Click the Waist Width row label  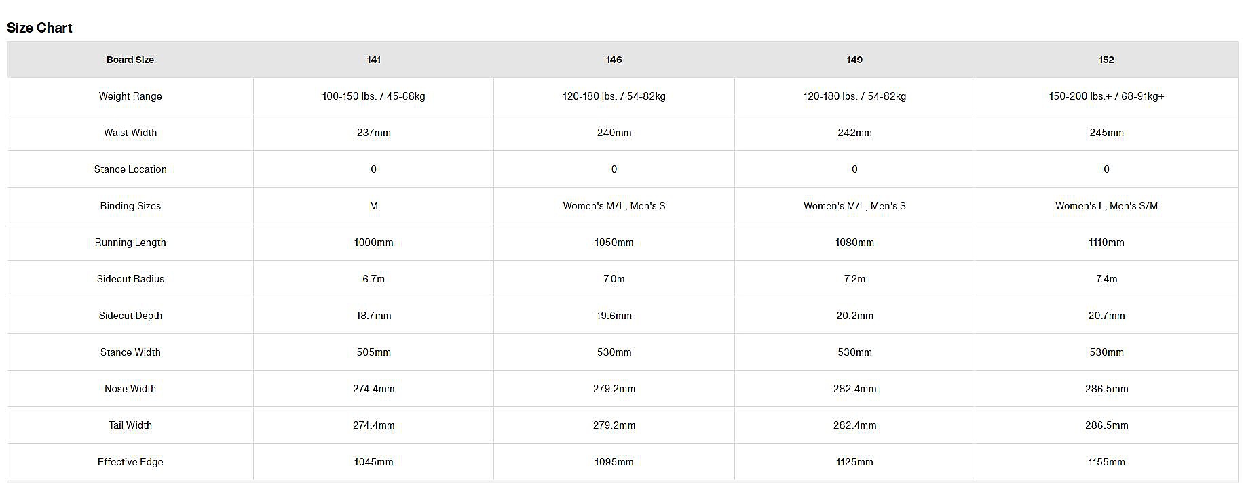tap(130, 133)
